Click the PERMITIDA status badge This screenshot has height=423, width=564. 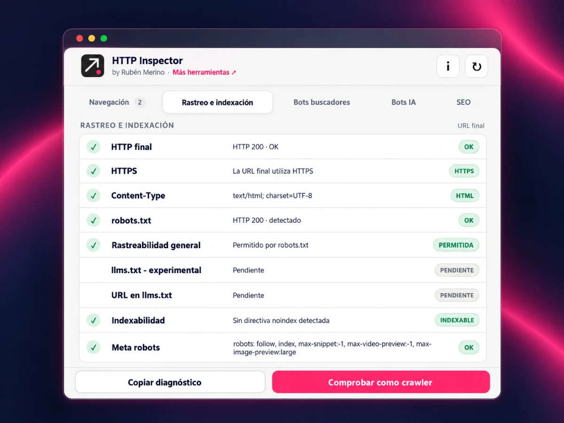(x=456, y=245)
